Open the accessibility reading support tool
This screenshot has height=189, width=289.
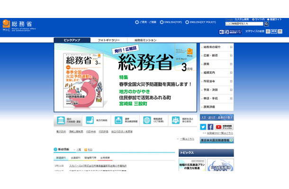230,32
